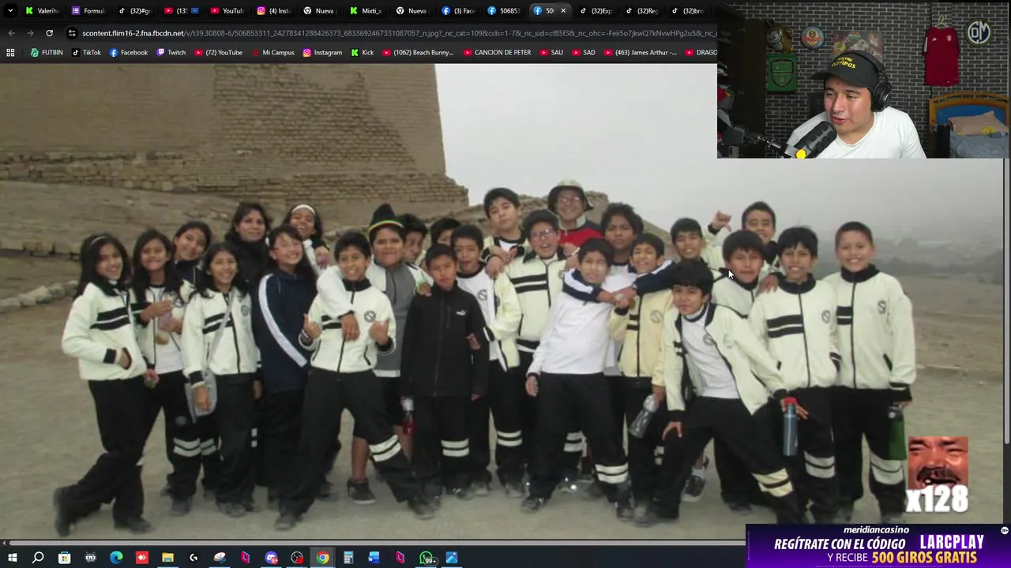Open Windows taskbar search
The height and width of the screenshot is (568, 1011).
38,558
